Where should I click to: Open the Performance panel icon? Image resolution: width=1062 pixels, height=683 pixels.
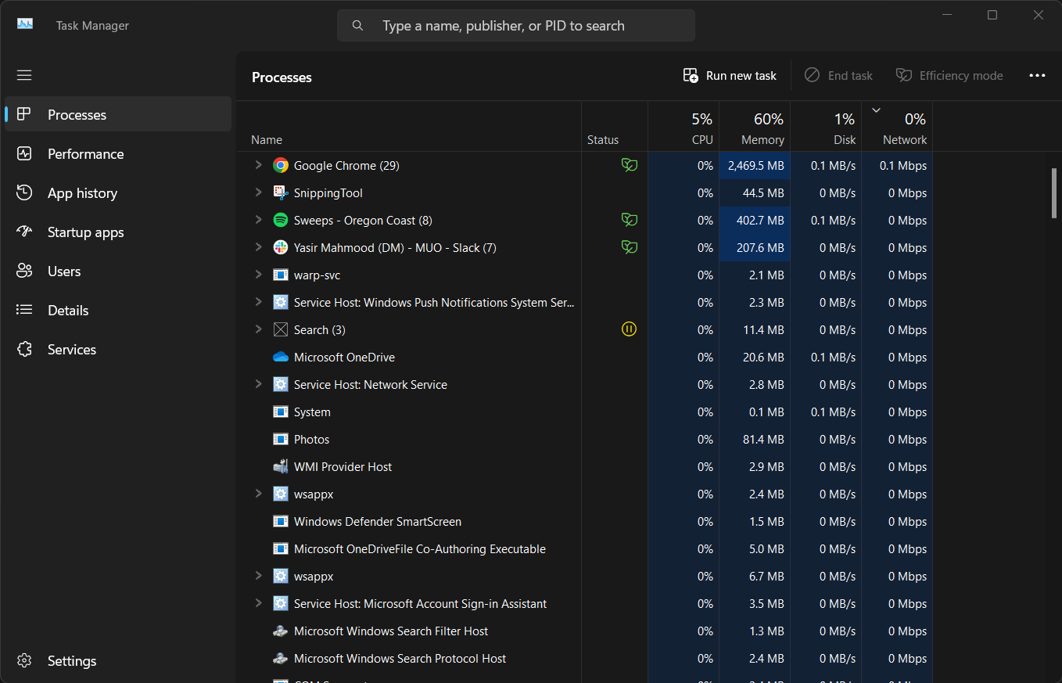point(24,153)
